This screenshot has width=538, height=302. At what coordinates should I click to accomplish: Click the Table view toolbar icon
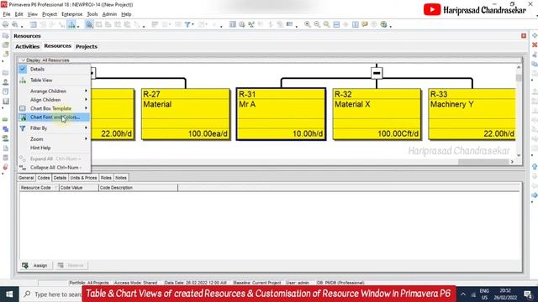[34, 24]
